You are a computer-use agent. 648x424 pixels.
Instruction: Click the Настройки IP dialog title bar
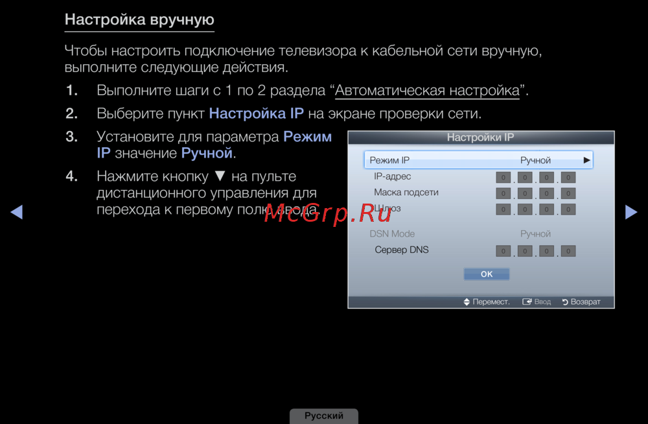[x=481, y=137]
